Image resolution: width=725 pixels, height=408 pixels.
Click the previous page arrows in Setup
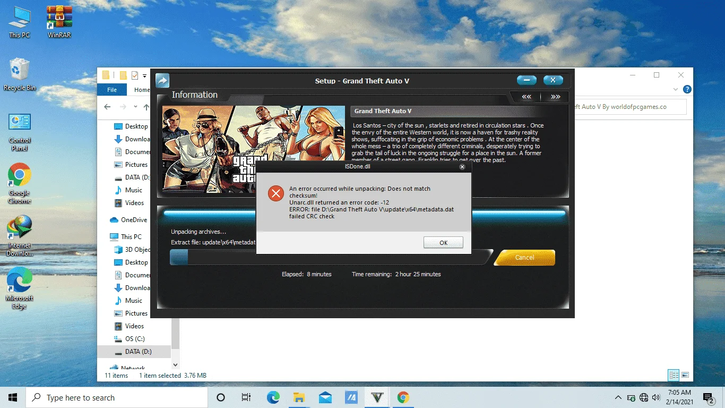coord(527,97)
